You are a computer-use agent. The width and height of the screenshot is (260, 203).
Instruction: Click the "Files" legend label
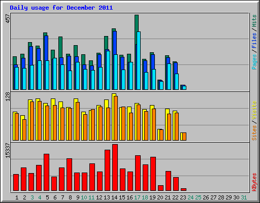[x=254, y=40]
